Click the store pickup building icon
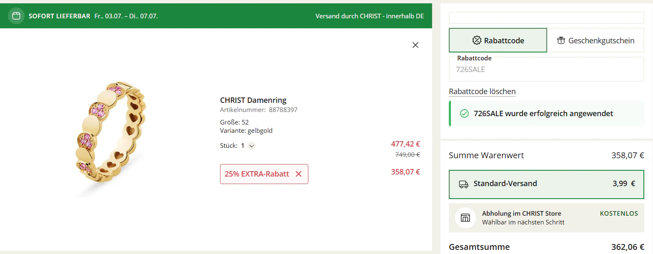The image size is (653, 254). click(465, 218)
